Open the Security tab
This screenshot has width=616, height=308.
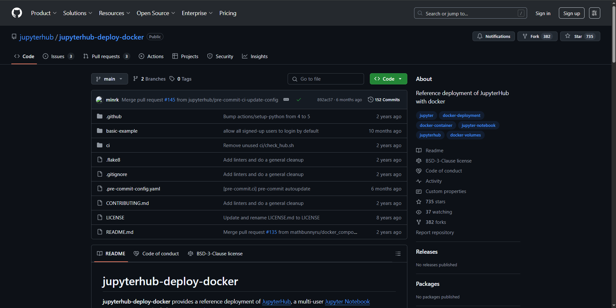[x=220, y=56]
